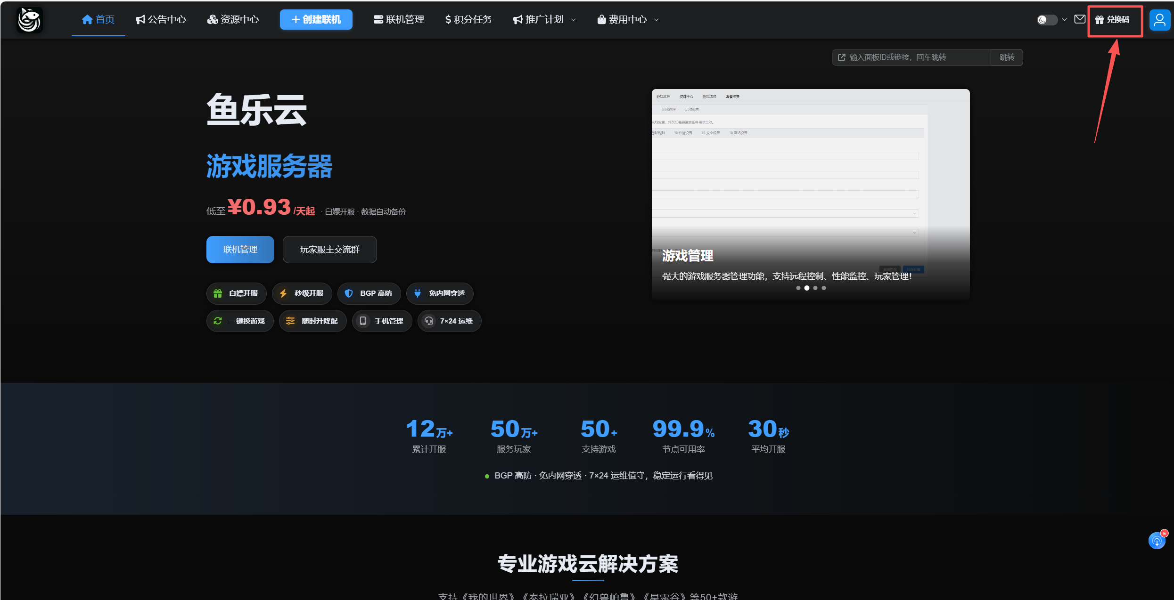
Task: Select the 手机管理 phone feature chip
Action: (x=382, y=321)
